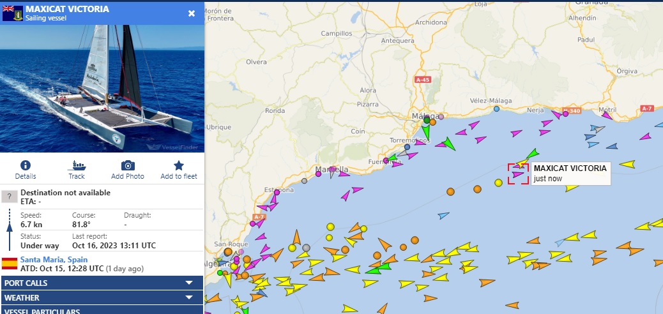Select the MAXICAT VICTORIA vessel marker on map
The image size is (663, 314).
518,174
